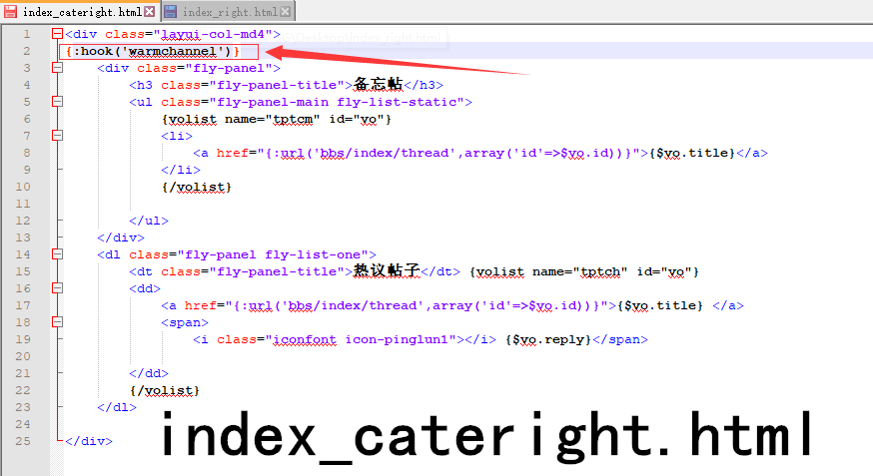Viewport: 873px width, 476px height.
Task: Collapse dd fold marker on line 16
Action: coord(57,288)
